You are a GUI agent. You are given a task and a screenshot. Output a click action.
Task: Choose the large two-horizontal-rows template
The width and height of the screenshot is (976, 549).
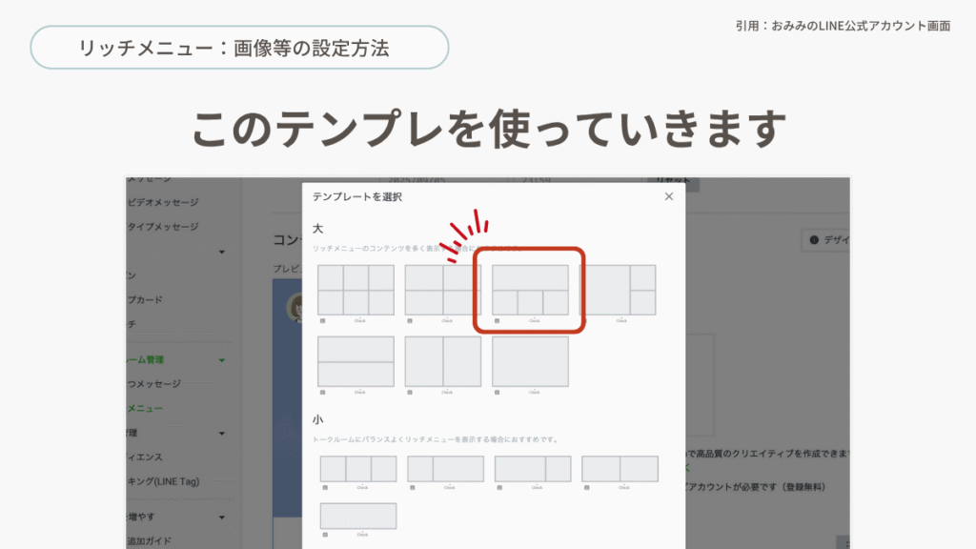point(356,361)
